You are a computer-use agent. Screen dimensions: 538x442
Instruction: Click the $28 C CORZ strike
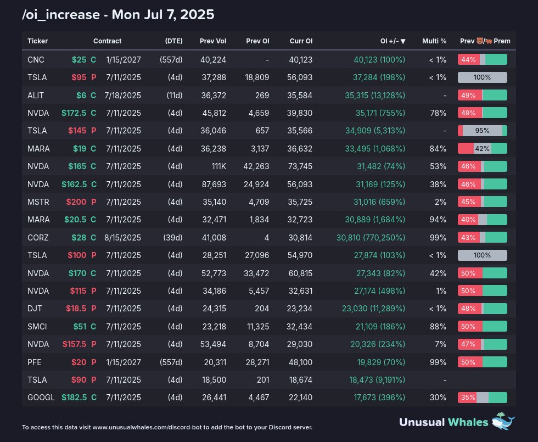(x=84, y=237)
